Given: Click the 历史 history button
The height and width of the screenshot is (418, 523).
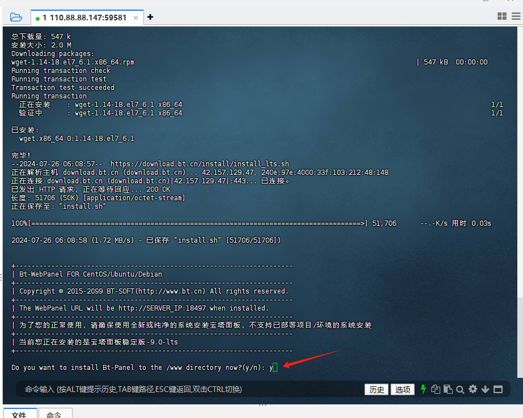Looking at the screenshot, I should (377, 389).
